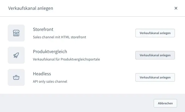This screenshot has height=112, width=185.
Task: Add a Headless sales channel
Action: coord(155,77)
